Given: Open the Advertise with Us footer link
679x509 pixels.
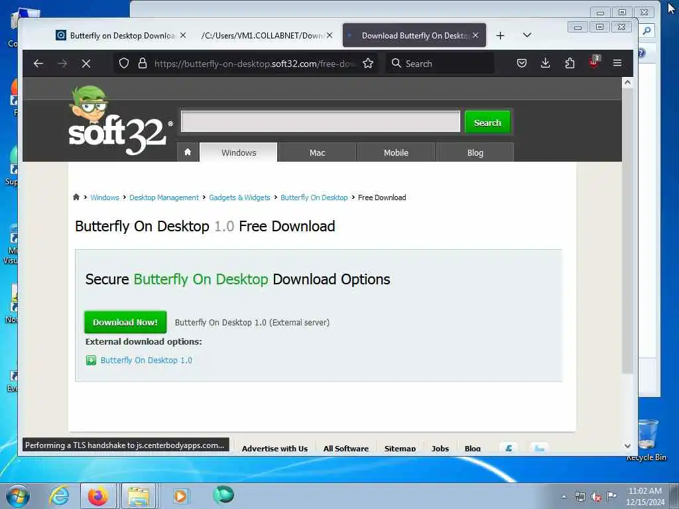Looking at the screenshot, I should click(x=275, y=449).
